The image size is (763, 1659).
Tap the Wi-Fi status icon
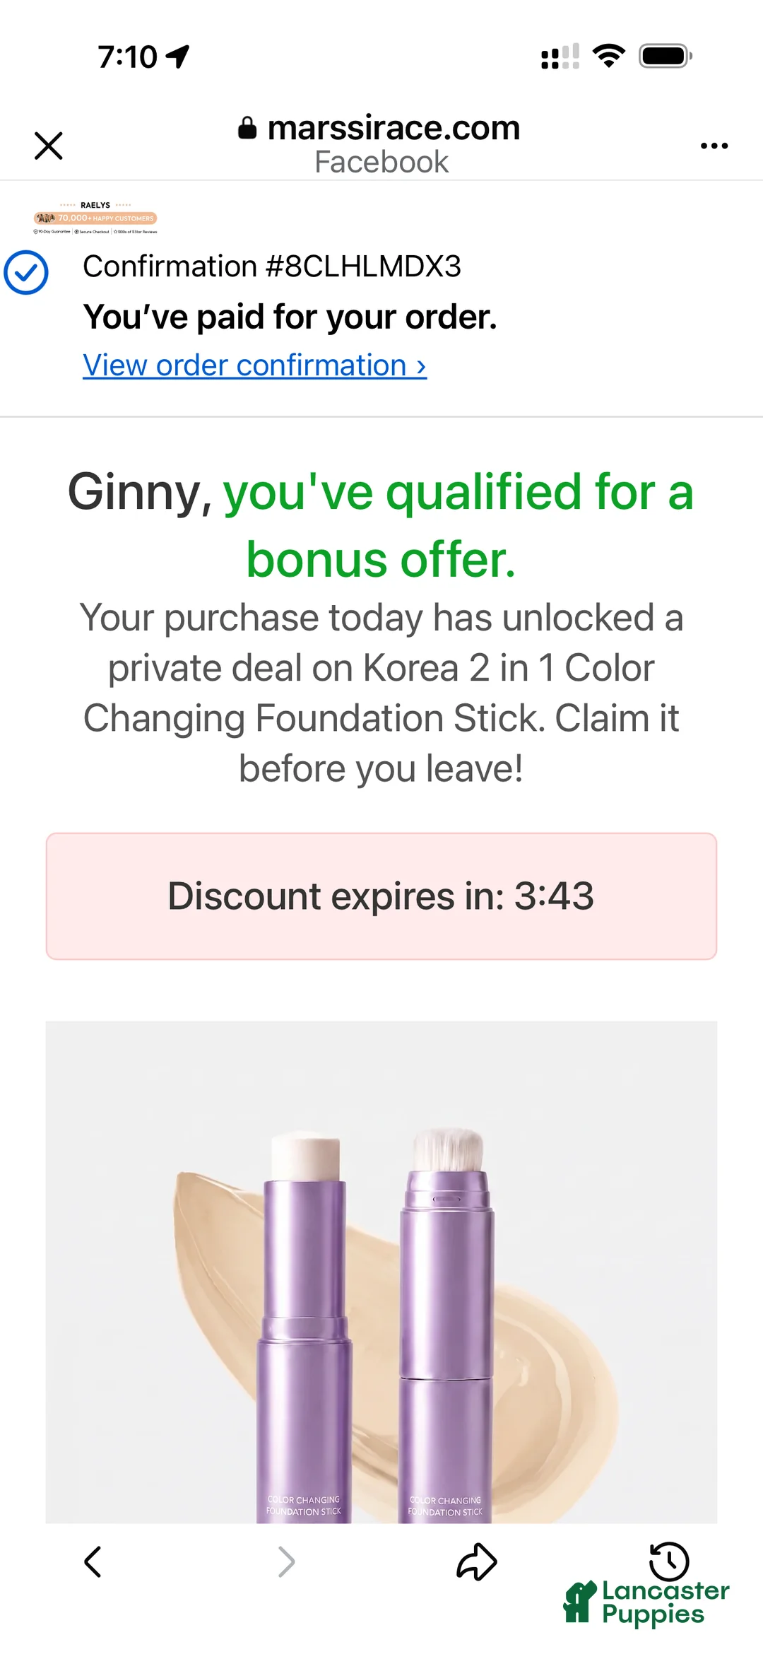pos(609,55)
